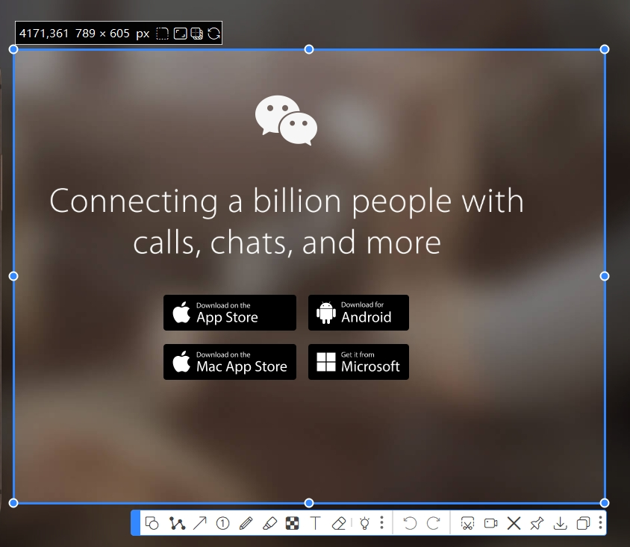Select the arrow annotation tool
This screenshot has height=547, width=630.
coord(199,523)
